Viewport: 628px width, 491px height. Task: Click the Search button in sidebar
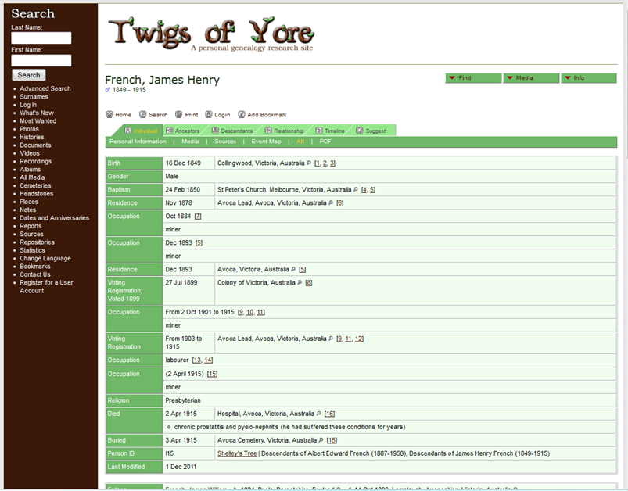tap(29, 75)
